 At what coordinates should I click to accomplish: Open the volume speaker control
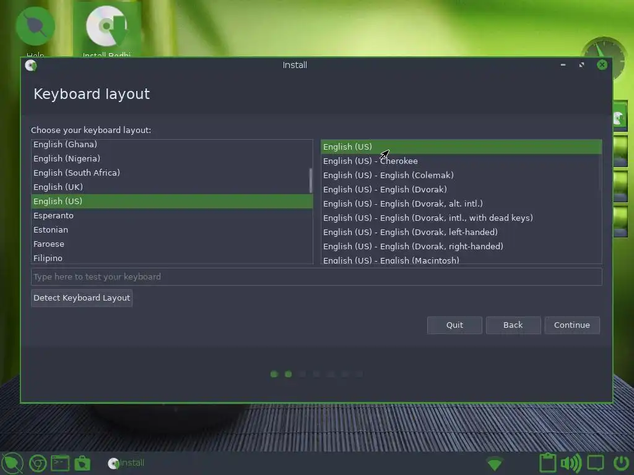[571, 463]
